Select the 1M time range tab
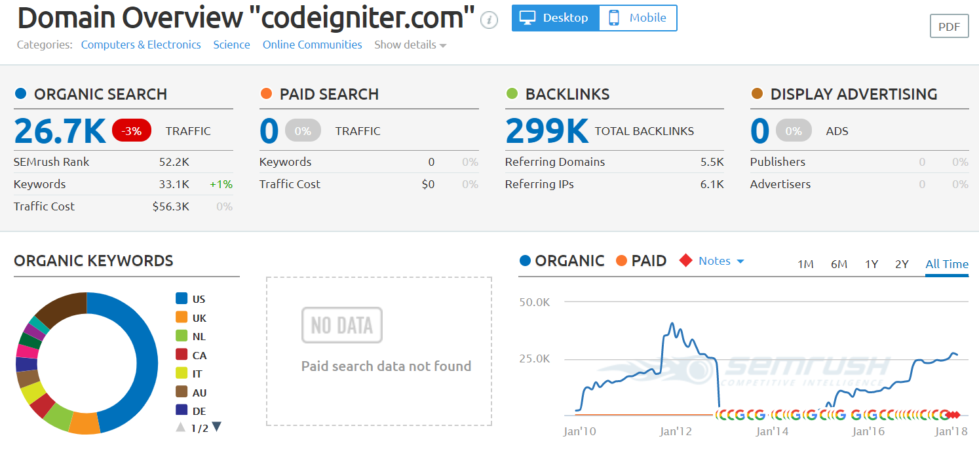 pyautogui.click(x=805, y=264)
